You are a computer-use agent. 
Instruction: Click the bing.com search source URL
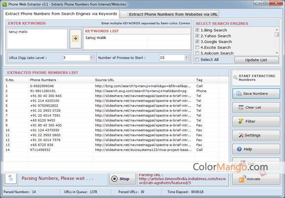pos(143,86)
